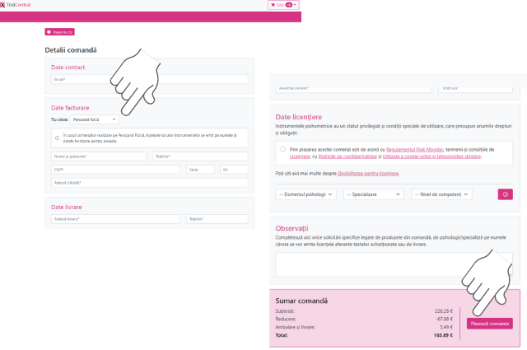Click the 'Înapoi la coș' back button
This screenshot has width=527, height=350.
click(x=60, y=32)
